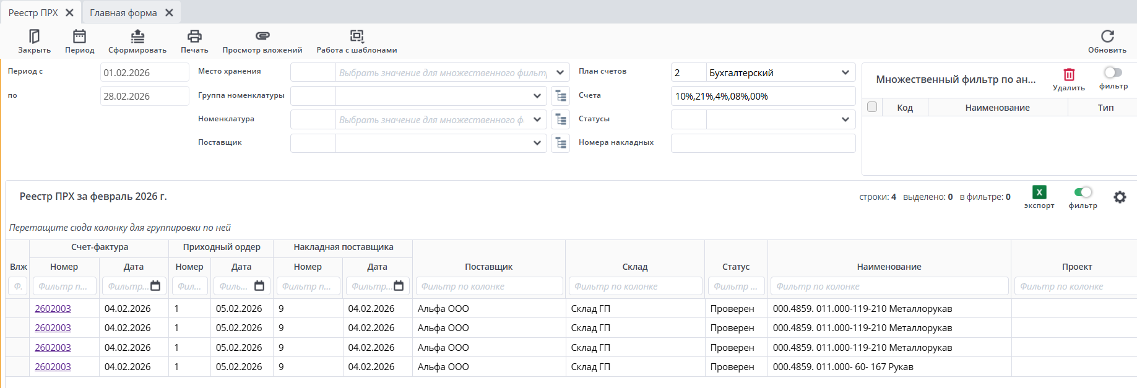Image resolution: width=1137 pixels, height=388 pixels.
Task: Click the Обновить refresh icon
Action: pos(1107,37)
